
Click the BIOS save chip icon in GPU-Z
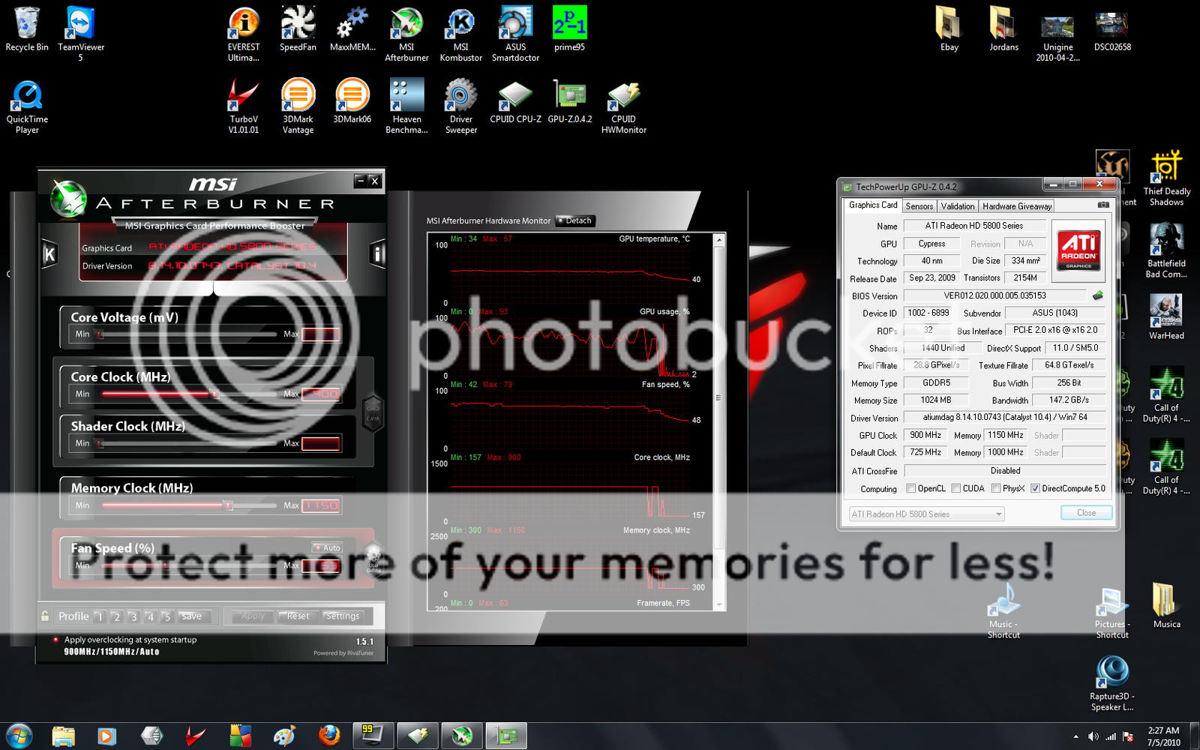pos(1098,295)
